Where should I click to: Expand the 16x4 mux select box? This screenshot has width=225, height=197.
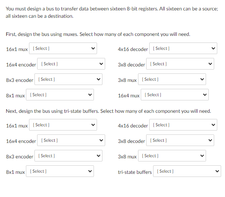tap(175, 95)
